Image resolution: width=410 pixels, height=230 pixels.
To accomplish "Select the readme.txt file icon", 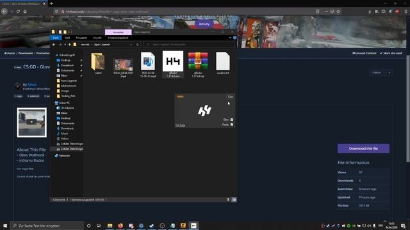I will coord(223,63).
